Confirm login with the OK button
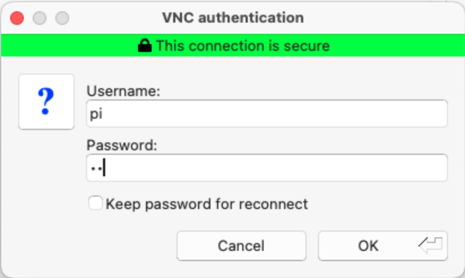Image resolution: width=465 pixels, height=278 pixels. click(383, 246)
